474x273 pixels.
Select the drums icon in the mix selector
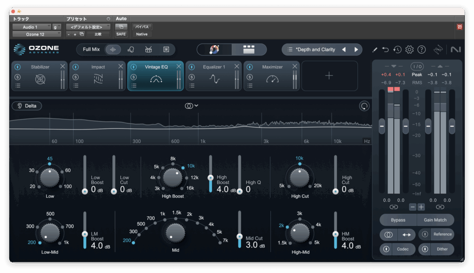coord(149,50)
